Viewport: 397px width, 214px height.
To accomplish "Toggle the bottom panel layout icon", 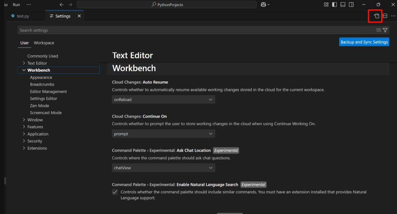I will tap(343, 5).
